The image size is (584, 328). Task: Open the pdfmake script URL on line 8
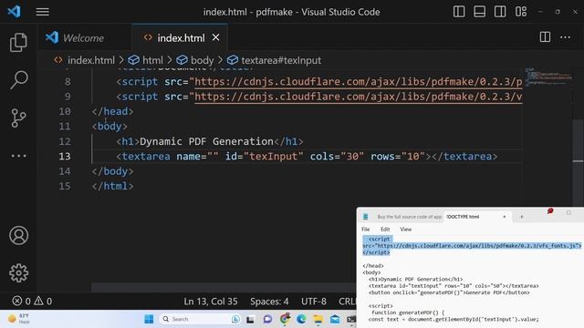click(359, 82)
